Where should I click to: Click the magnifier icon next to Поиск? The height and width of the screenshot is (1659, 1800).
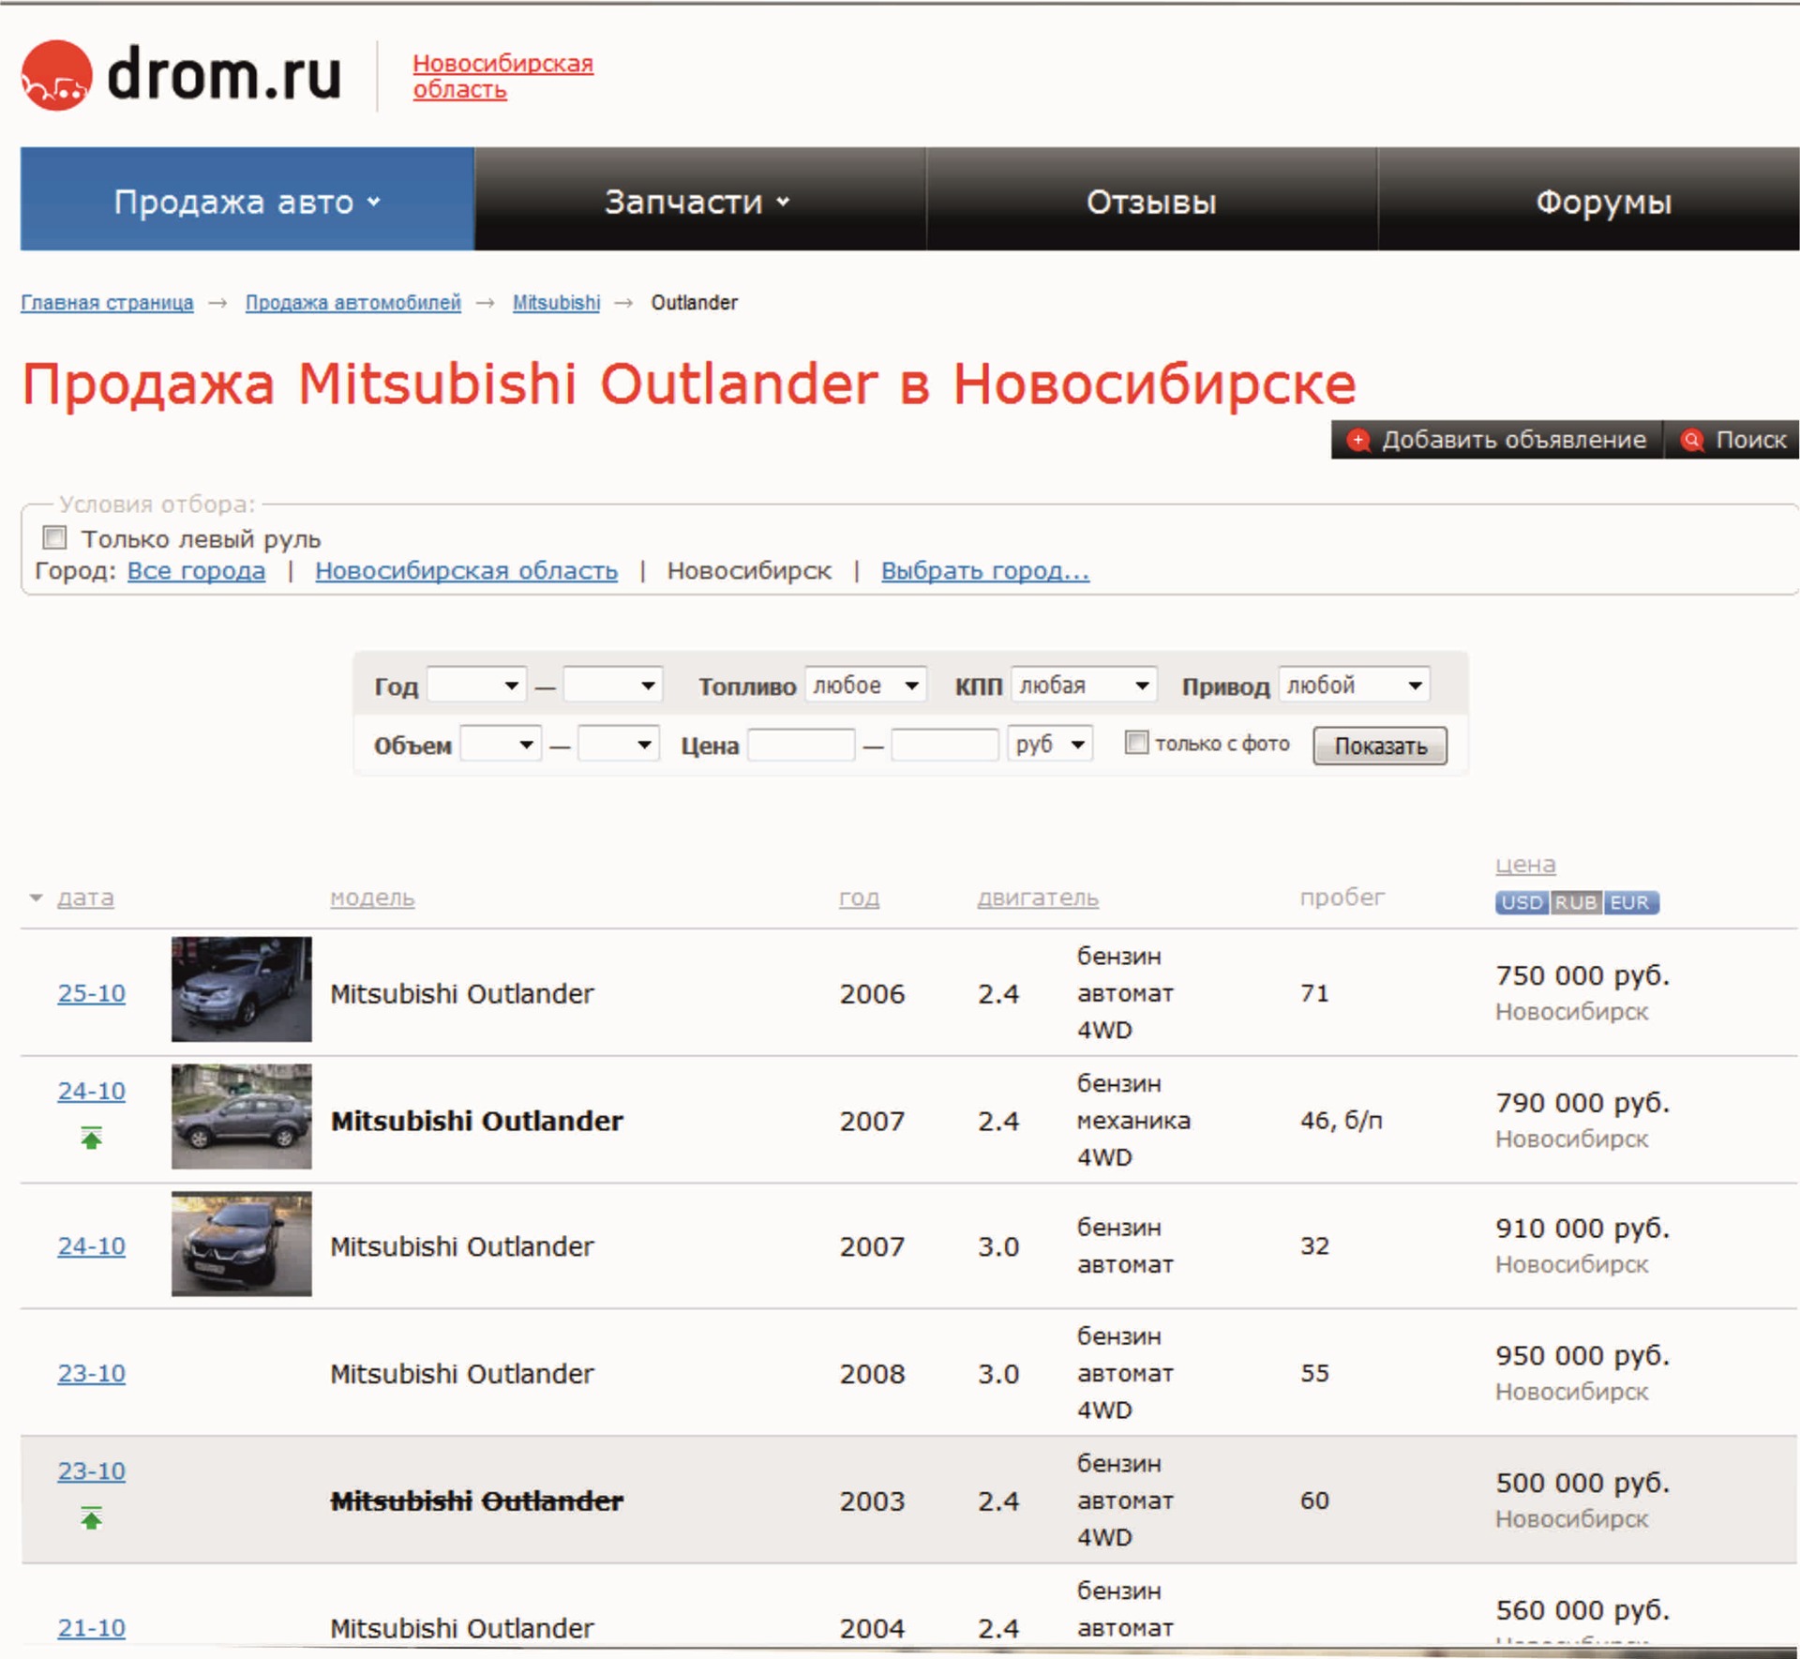coord(1692,440)
